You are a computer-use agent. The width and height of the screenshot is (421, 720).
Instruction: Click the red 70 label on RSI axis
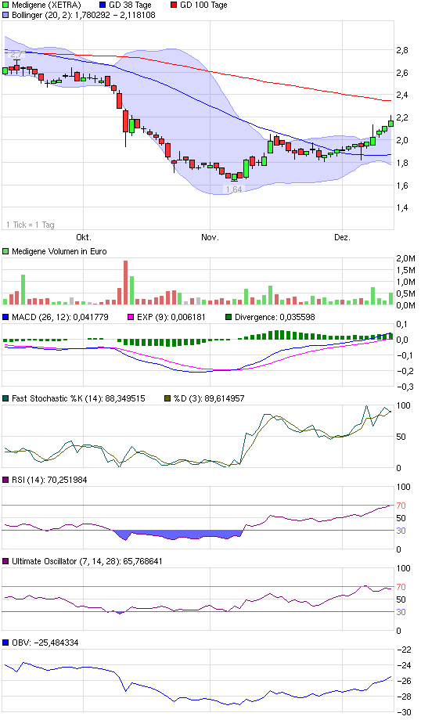click(x=401, y=506)
